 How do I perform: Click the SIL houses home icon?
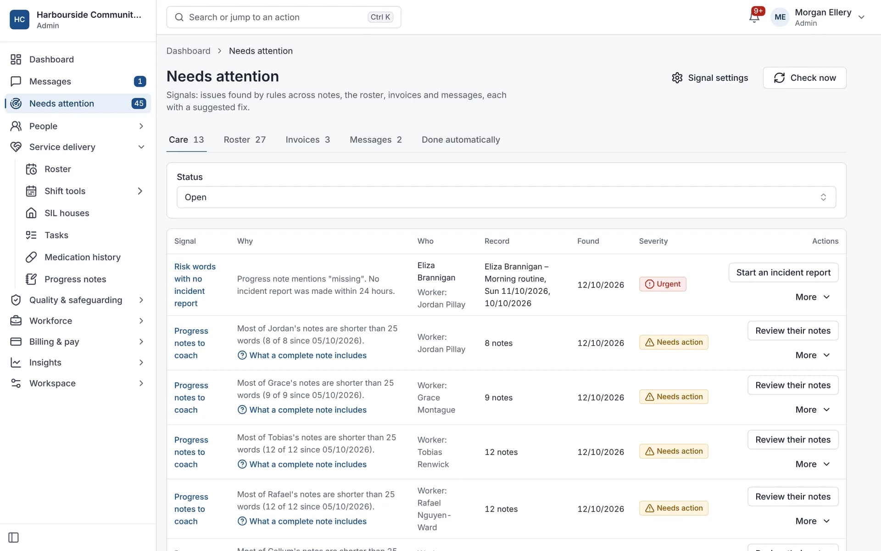pyautogui.click(x=31, y=213)
